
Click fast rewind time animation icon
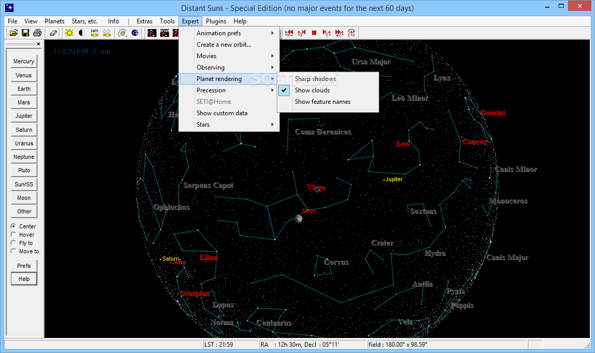(x=289, y=33)
